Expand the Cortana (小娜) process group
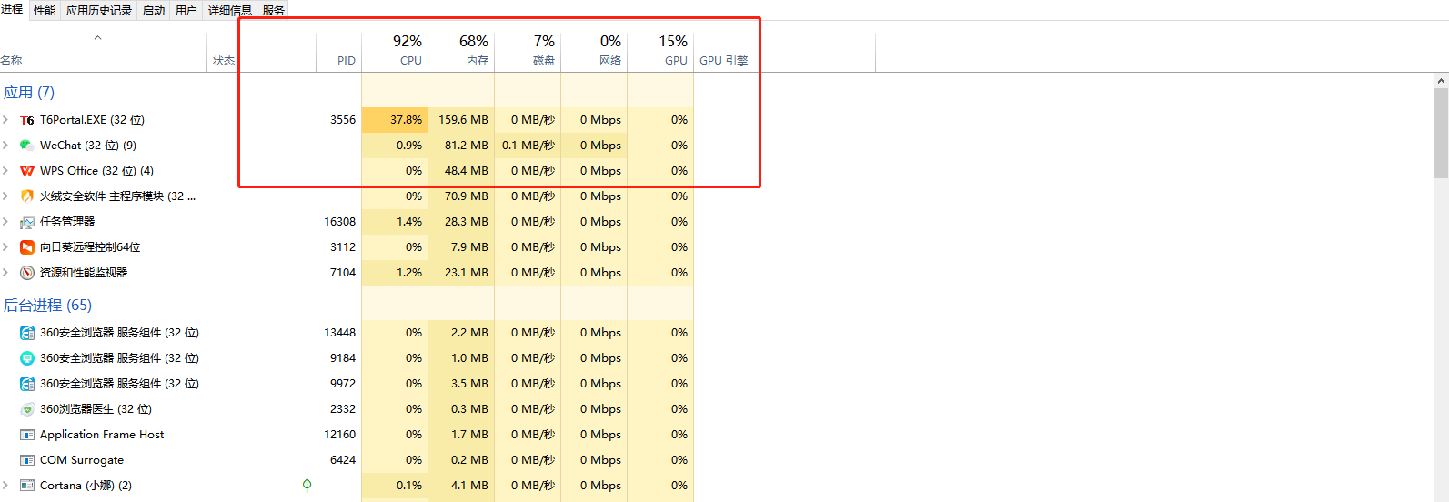1449x502 pixels. (x=5, y=486)
